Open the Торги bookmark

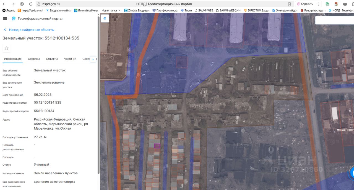coord(186,10)
